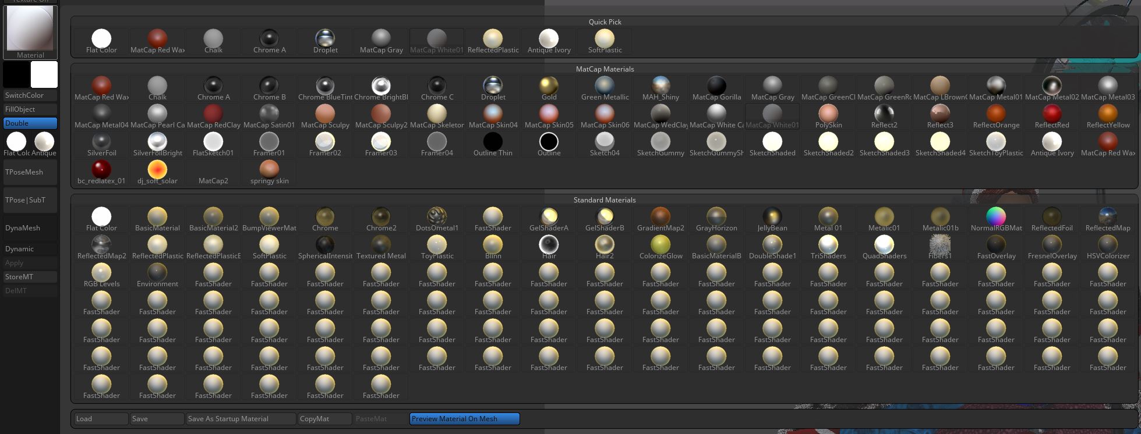Viewport: 1141px width, 434px height.
Task: Open the current Material thumbnail
Action: (x=30, y=32)
